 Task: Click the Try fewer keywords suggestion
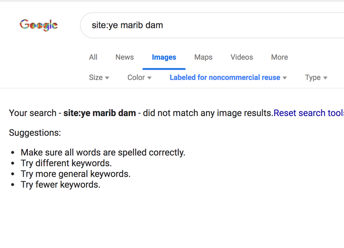(x=60, y=185)
